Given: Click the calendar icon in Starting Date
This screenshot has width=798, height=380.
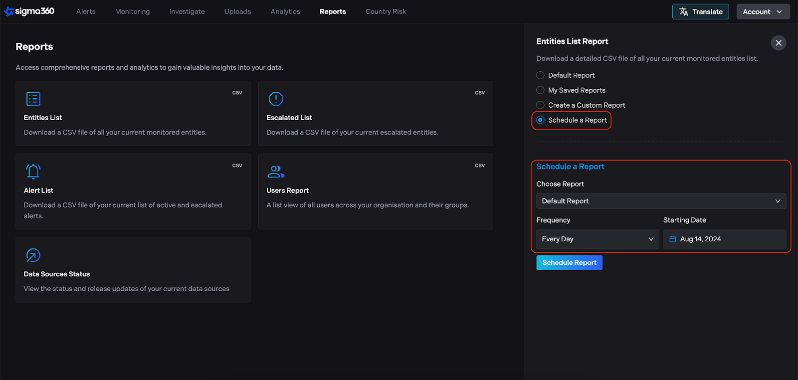Looking at the screenshot, I should (672, 239).
